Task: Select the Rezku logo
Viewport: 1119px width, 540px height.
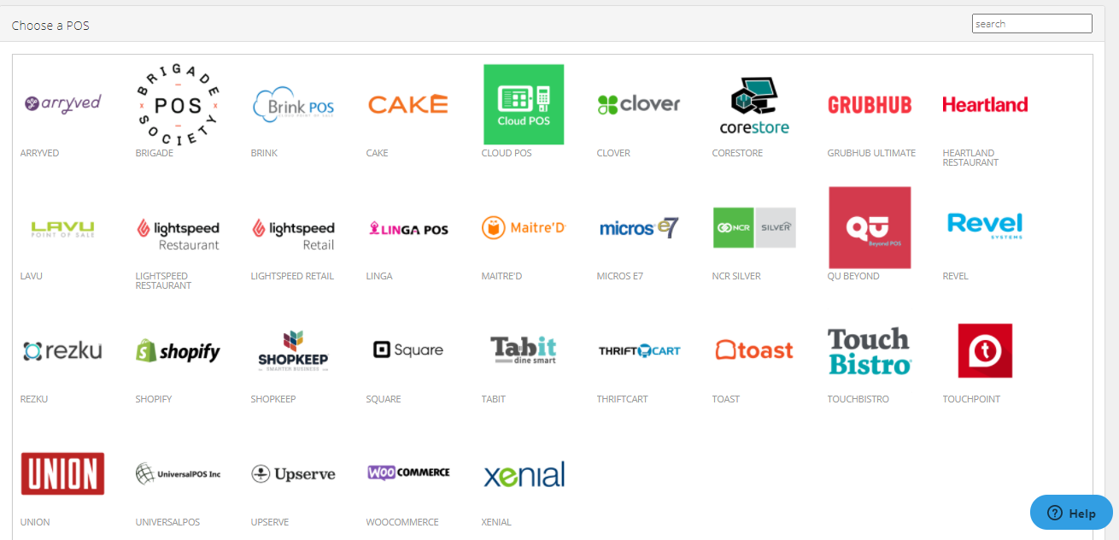Action: point(62,350)
